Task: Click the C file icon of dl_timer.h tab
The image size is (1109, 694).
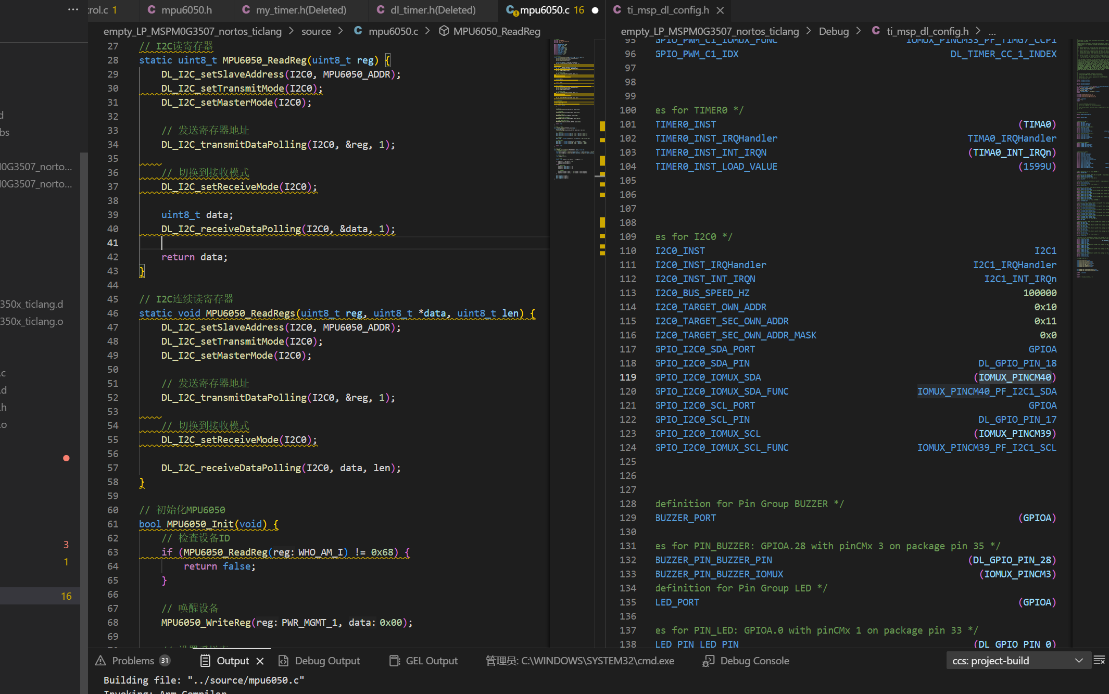Action: click(x=381, y=10)
